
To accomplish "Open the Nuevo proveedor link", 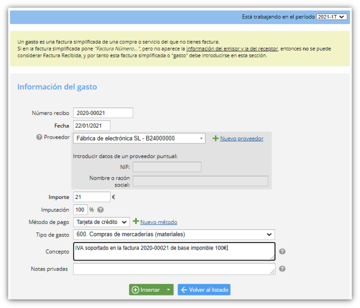I will 242,138.
